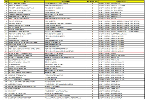The height and width of the screenshot is (100, 151).
Task: Select the name AULIYA HAZMI
Action: click(15, 23)
